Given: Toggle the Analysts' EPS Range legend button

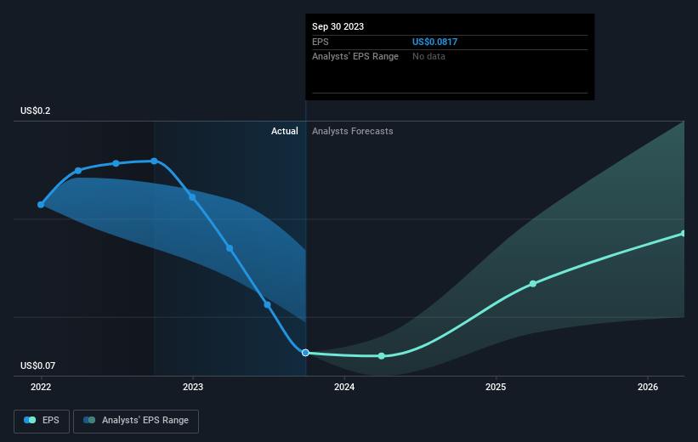Looking at the screenshot, I should click(136, 421).
